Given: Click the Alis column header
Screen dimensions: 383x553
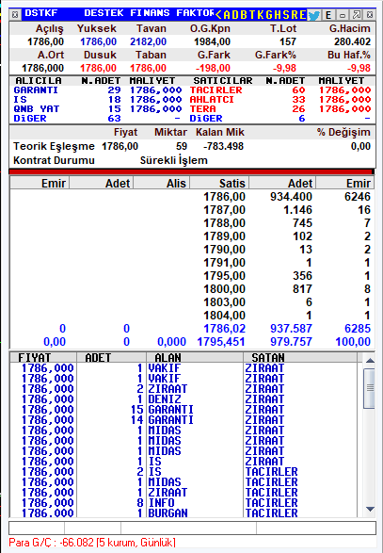Looking at the screenshot, I should pos(162,183).
